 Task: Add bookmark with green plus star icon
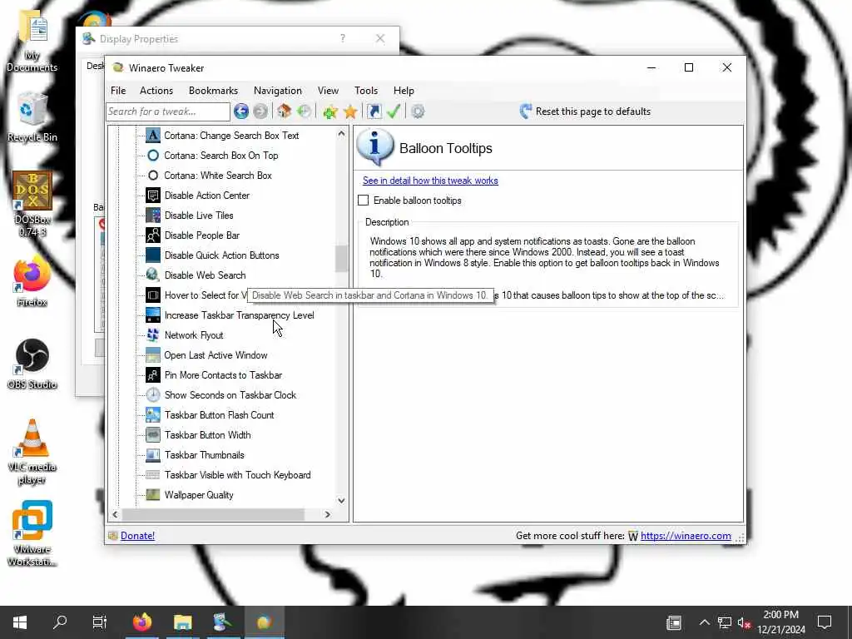click(329, 111)
